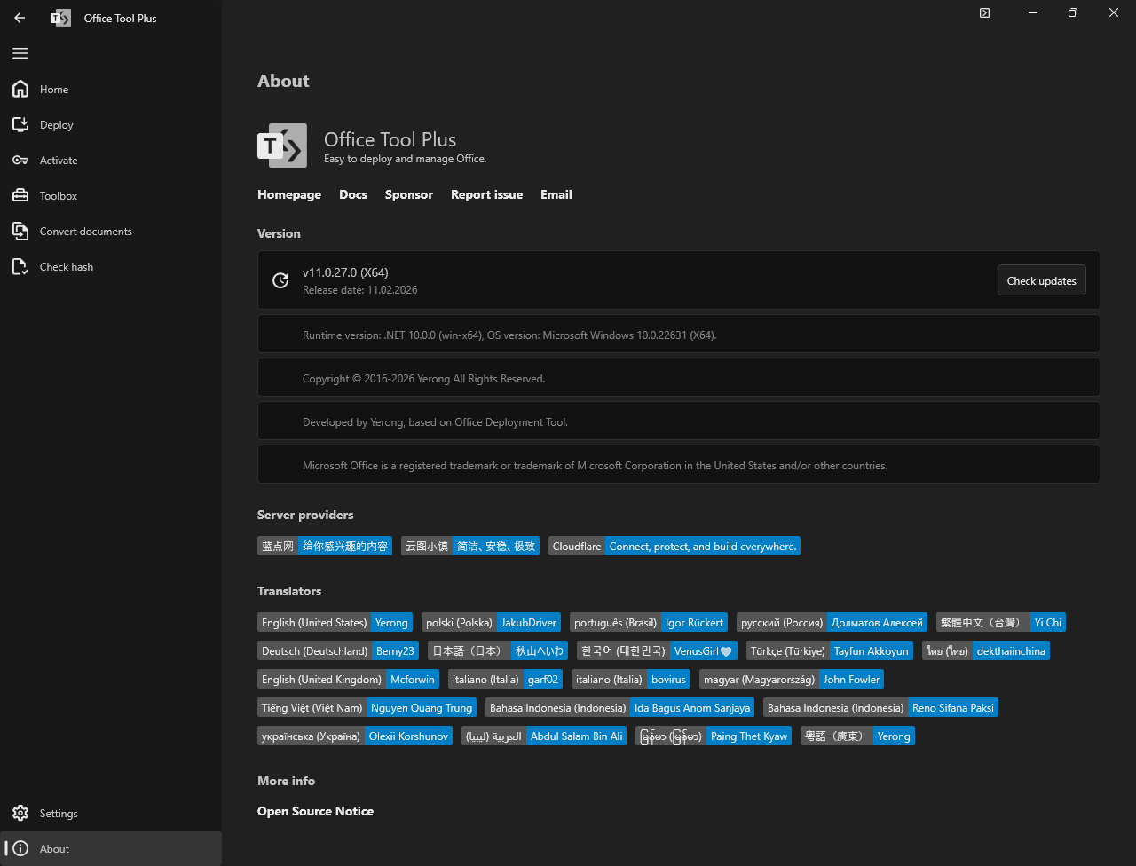The height and width of the screenshot is (866, 1136).
Task: Click the Paing Thet Kyaw translator badge
Action: point(714,736)
